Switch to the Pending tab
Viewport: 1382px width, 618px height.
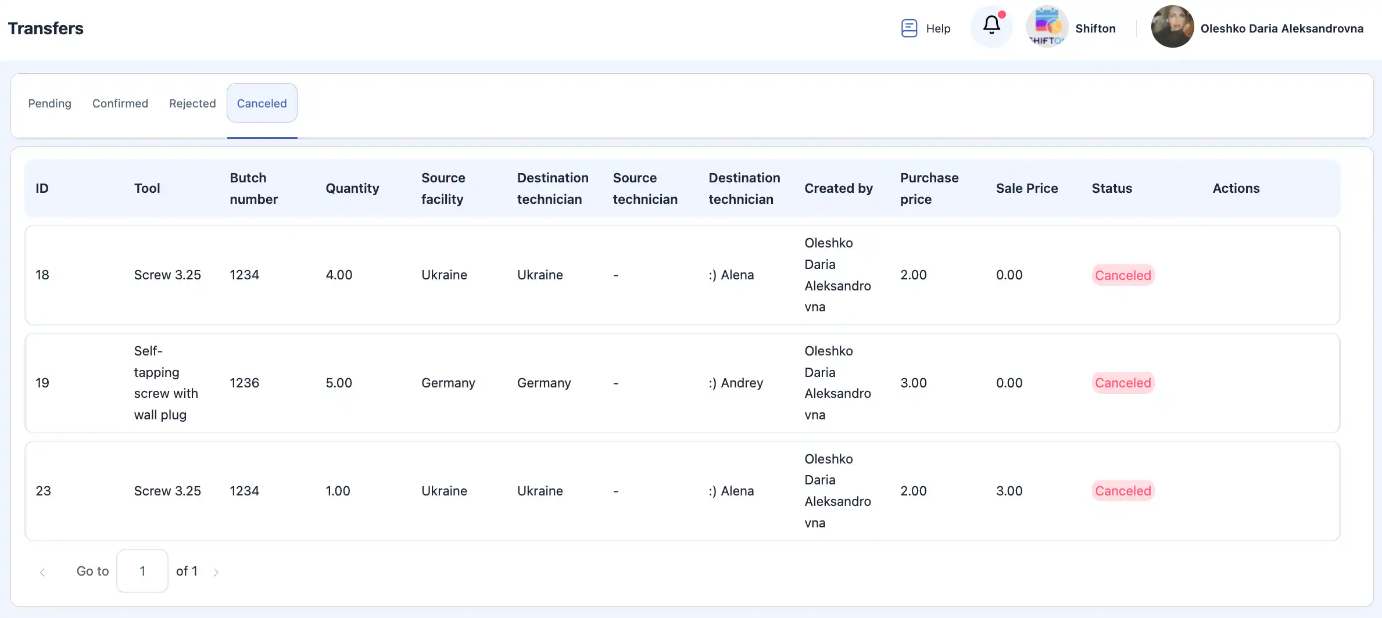[x=50, y=103]
